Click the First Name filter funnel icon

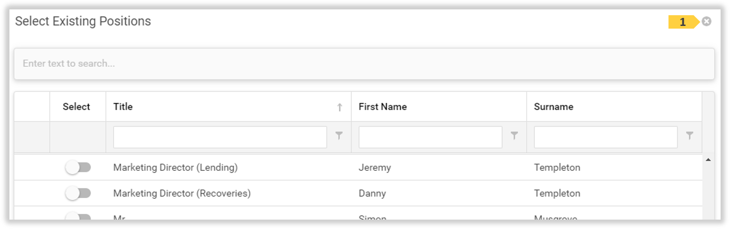pos(514,136)
